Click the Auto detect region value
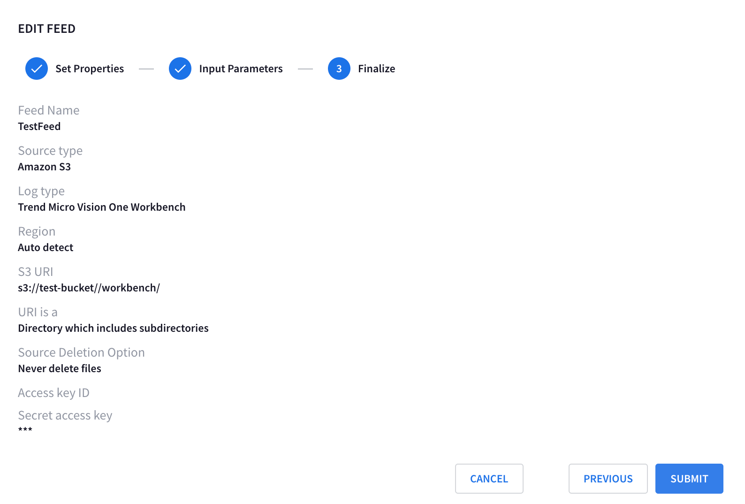Viewport: 745px width, 504px height. click(46, 247)
